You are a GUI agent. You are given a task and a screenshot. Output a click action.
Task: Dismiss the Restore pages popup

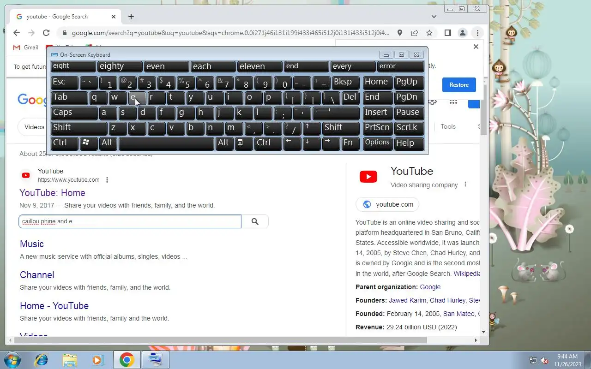(x=476, y=47)
